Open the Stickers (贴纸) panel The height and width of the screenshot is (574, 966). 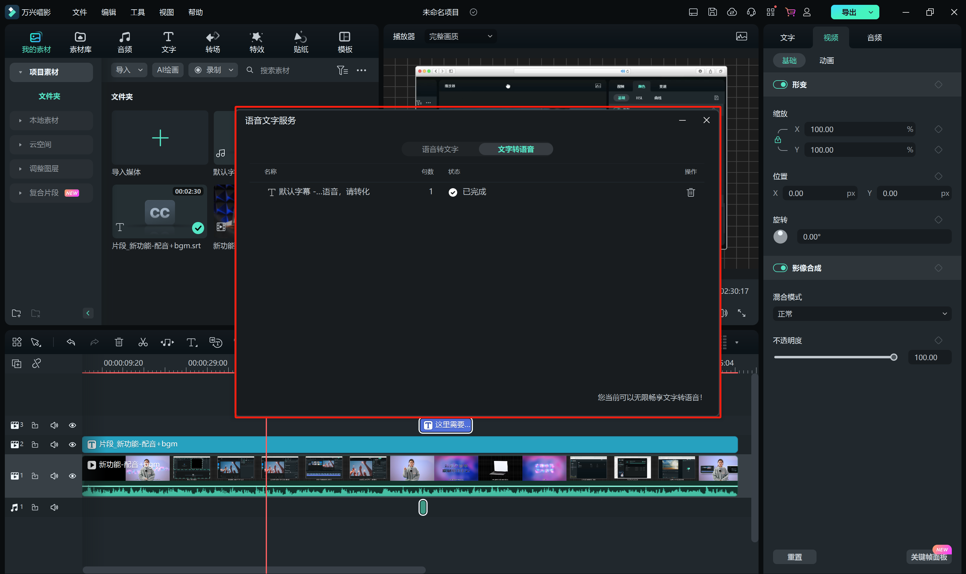pyautogui.click(x=300, y=42)
